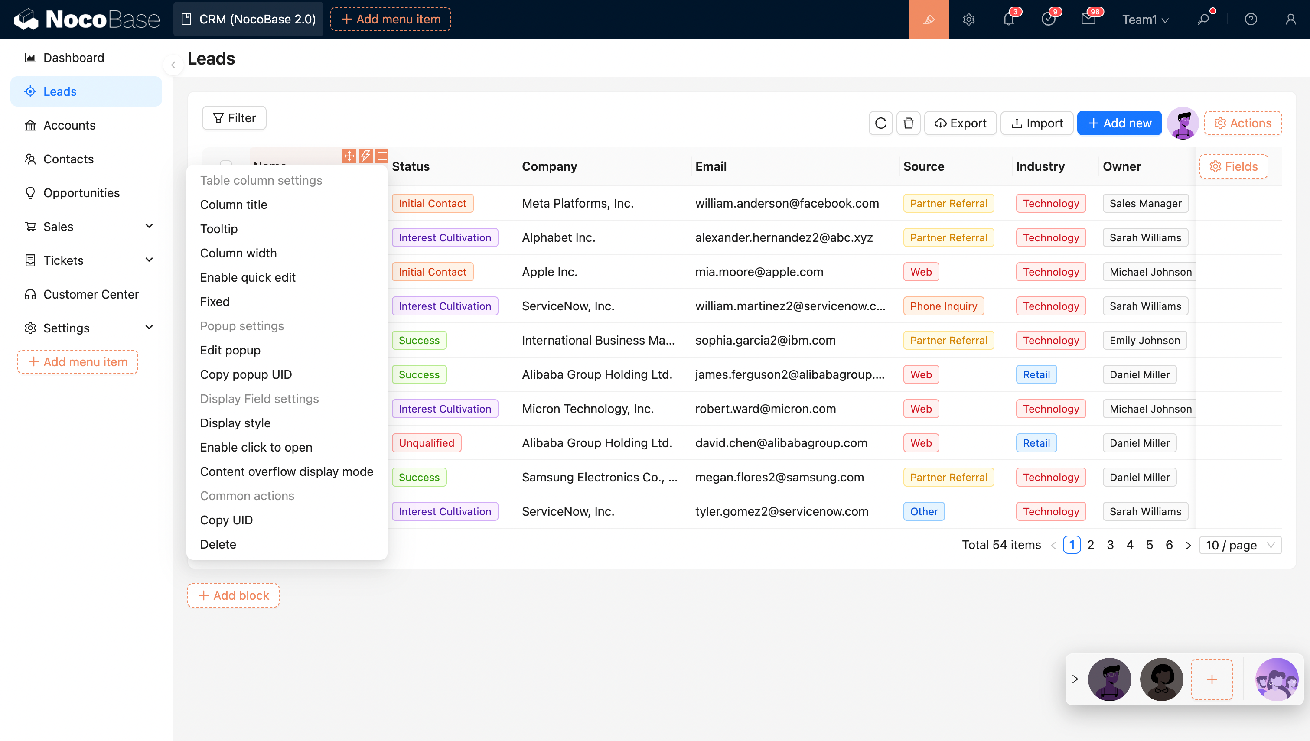
Task: Click the Add new button
Action: 1119,123
